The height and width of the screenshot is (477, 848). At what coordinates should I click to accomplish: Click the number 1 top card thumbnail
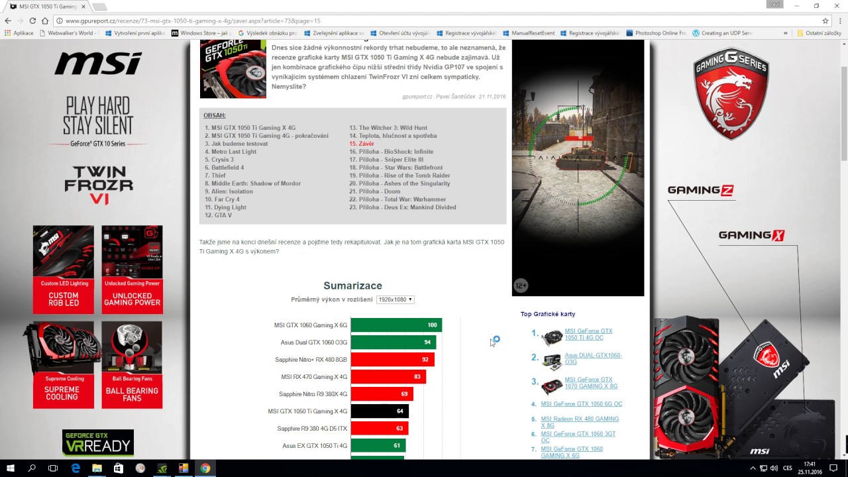pos(552,338)
